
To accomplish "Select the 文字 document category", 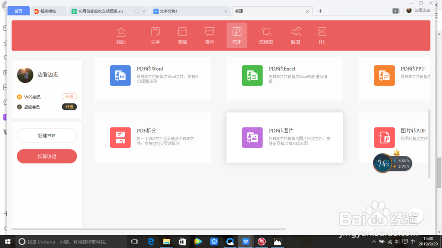I will click(x=155, y=36).
